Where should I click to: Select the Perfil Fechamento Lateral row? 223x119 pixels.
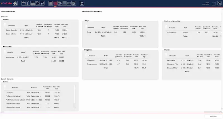[x=33, y=100]
